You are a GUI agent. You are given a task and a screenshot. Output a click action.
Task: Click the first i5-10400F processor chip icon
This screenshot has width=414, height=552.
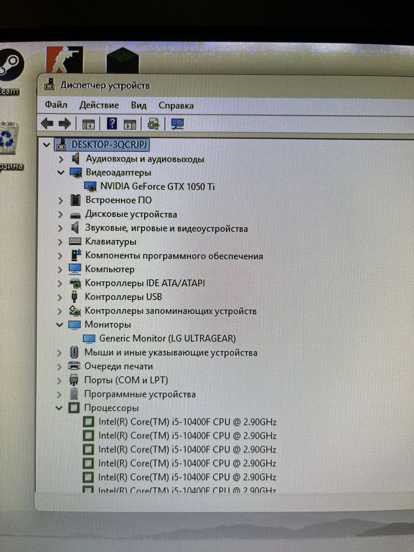pos(88,421)
